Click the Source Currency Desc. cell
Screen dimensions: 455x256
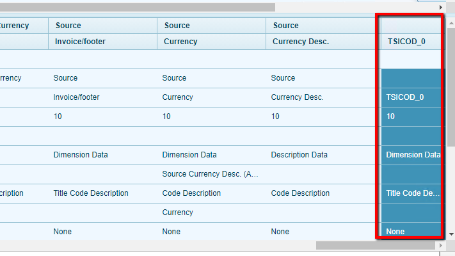(210, 174)
